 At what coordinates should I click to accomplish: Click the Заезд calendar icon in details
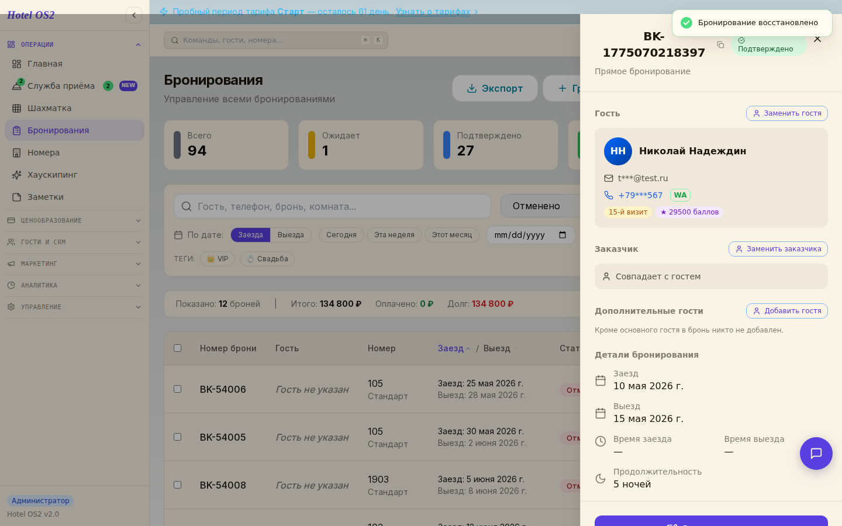pyautogui.click(x=601, y=380)
